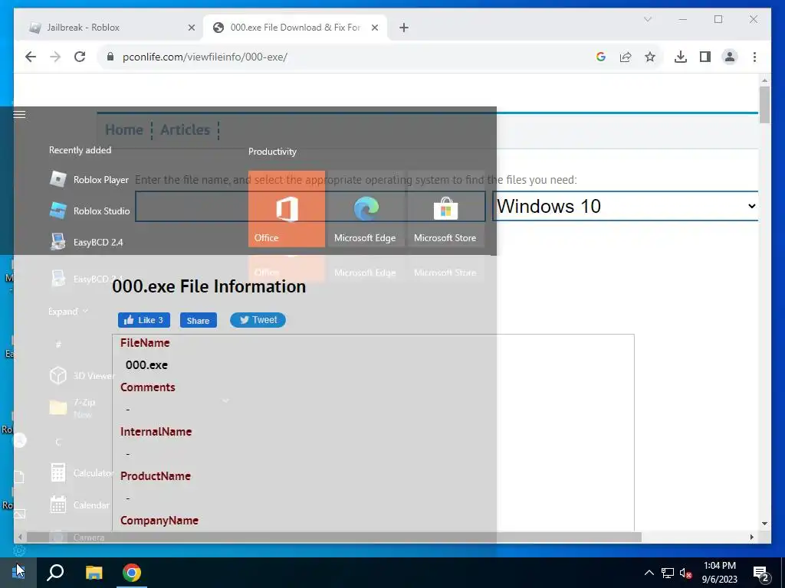785x588 pixels.
Task: Open muted volume tray icon
Action: pos(686,573)
